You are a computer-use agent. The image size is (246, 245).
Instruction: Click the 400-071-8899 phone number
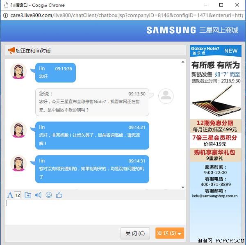(216, 184)
